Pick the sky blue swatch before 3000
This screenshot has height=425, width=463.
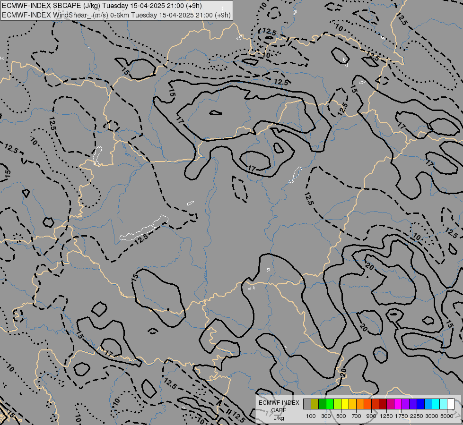(x=428, y=404)
